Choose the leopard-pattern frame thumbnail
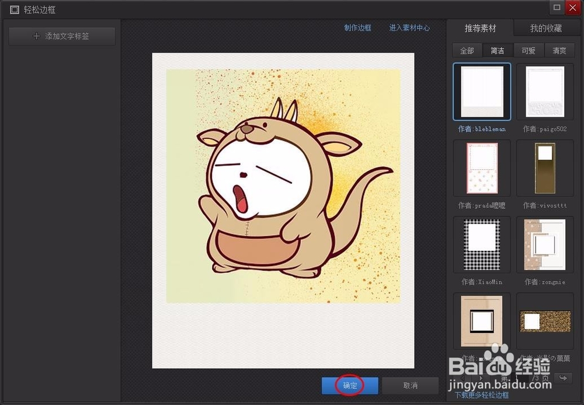Screen dimensions: 584x405 [545, 321]
